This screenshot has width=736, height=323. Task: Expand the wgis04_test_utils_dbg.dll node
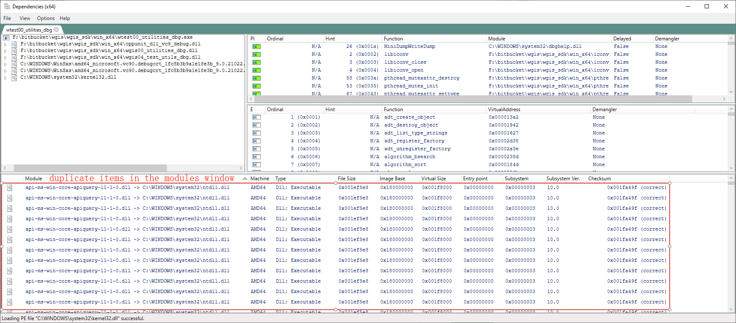(5, 57)
